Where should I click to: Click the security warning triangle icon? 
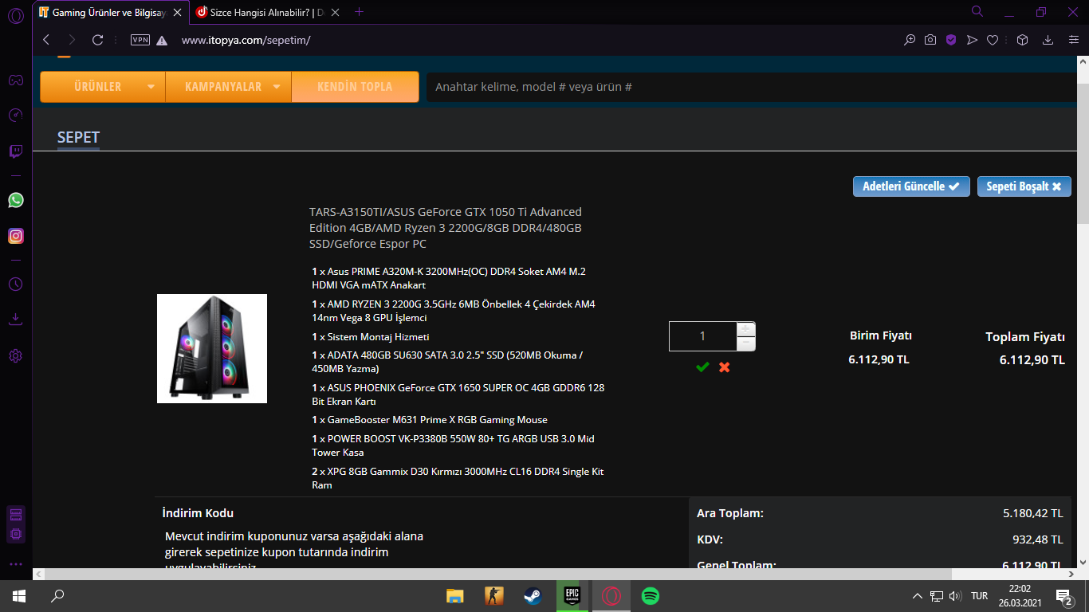coord(162,40)
